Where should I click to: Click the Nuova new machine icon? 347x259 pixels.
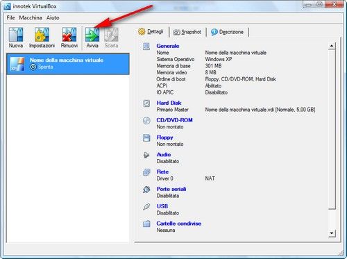click(x=16, y=35)
